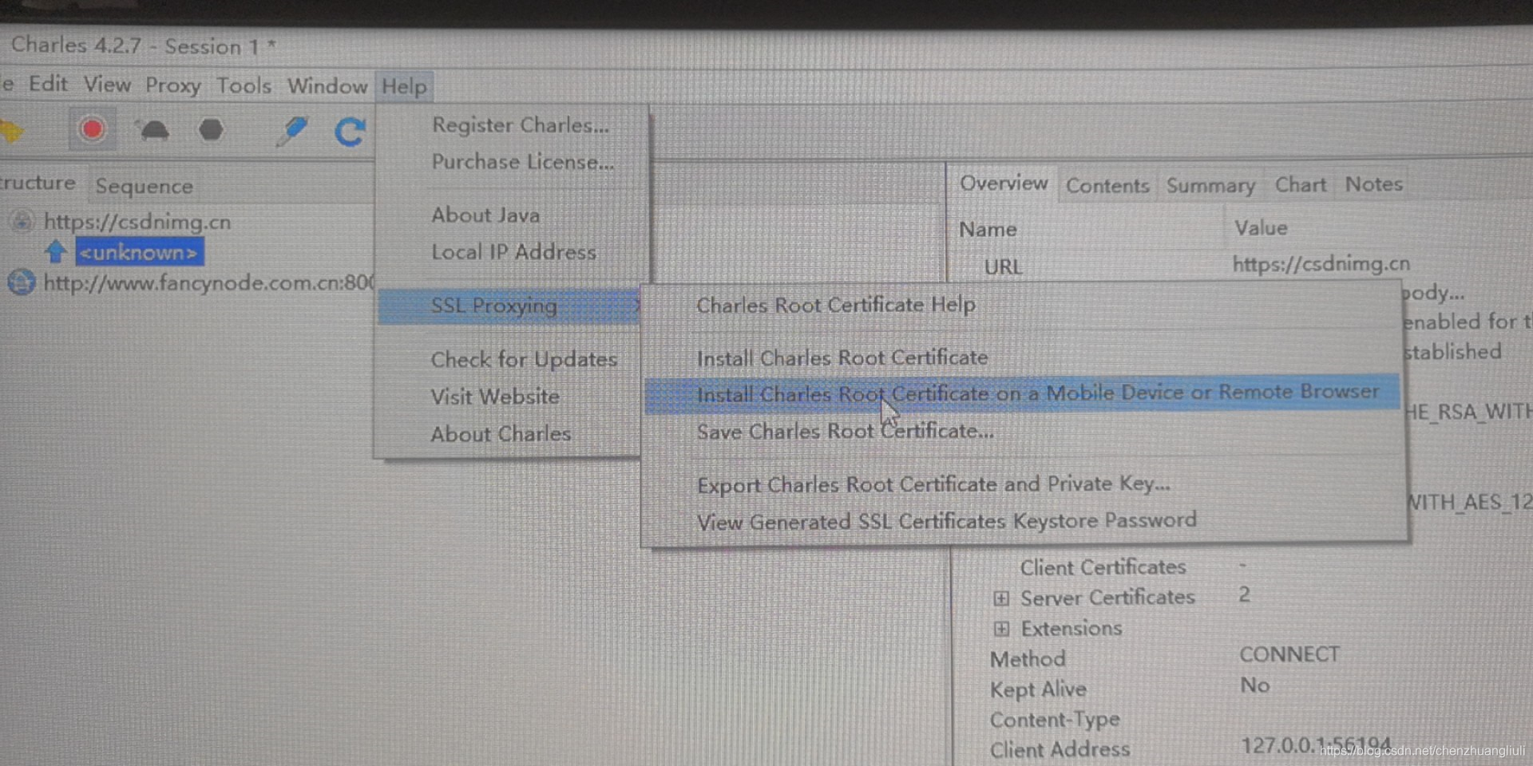Toggle the throttling turtle icon

tap(154, 130)
